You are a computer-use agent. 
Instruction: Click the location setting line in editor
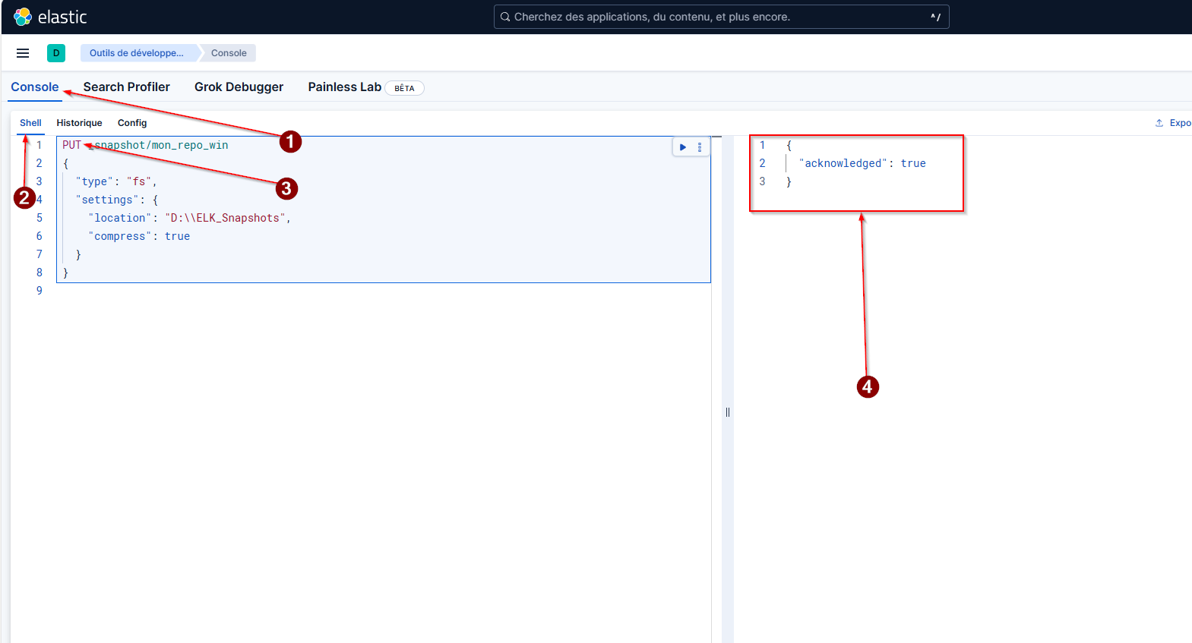pos(188,218)
